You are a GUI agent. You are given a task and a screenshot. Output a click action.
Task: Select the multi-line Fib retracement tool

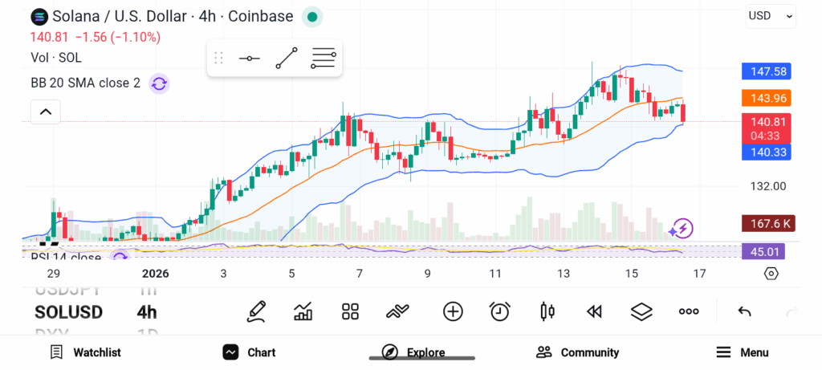[324, 59]
